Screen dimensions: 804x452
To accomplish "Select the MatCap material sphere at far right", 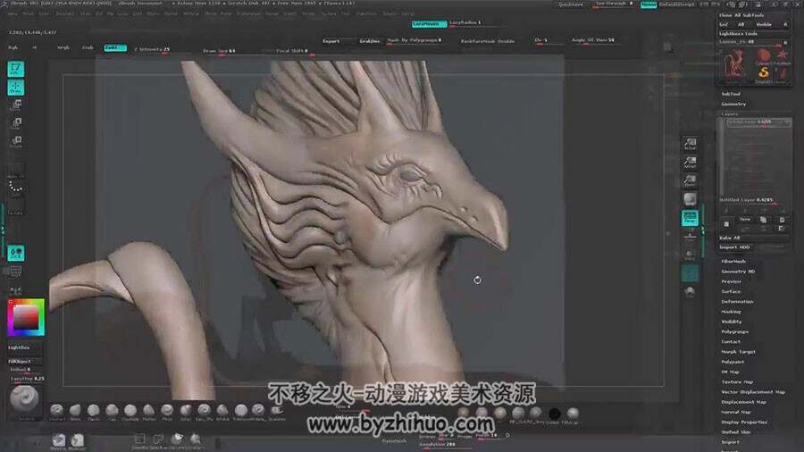I will [x=573, y=413].
